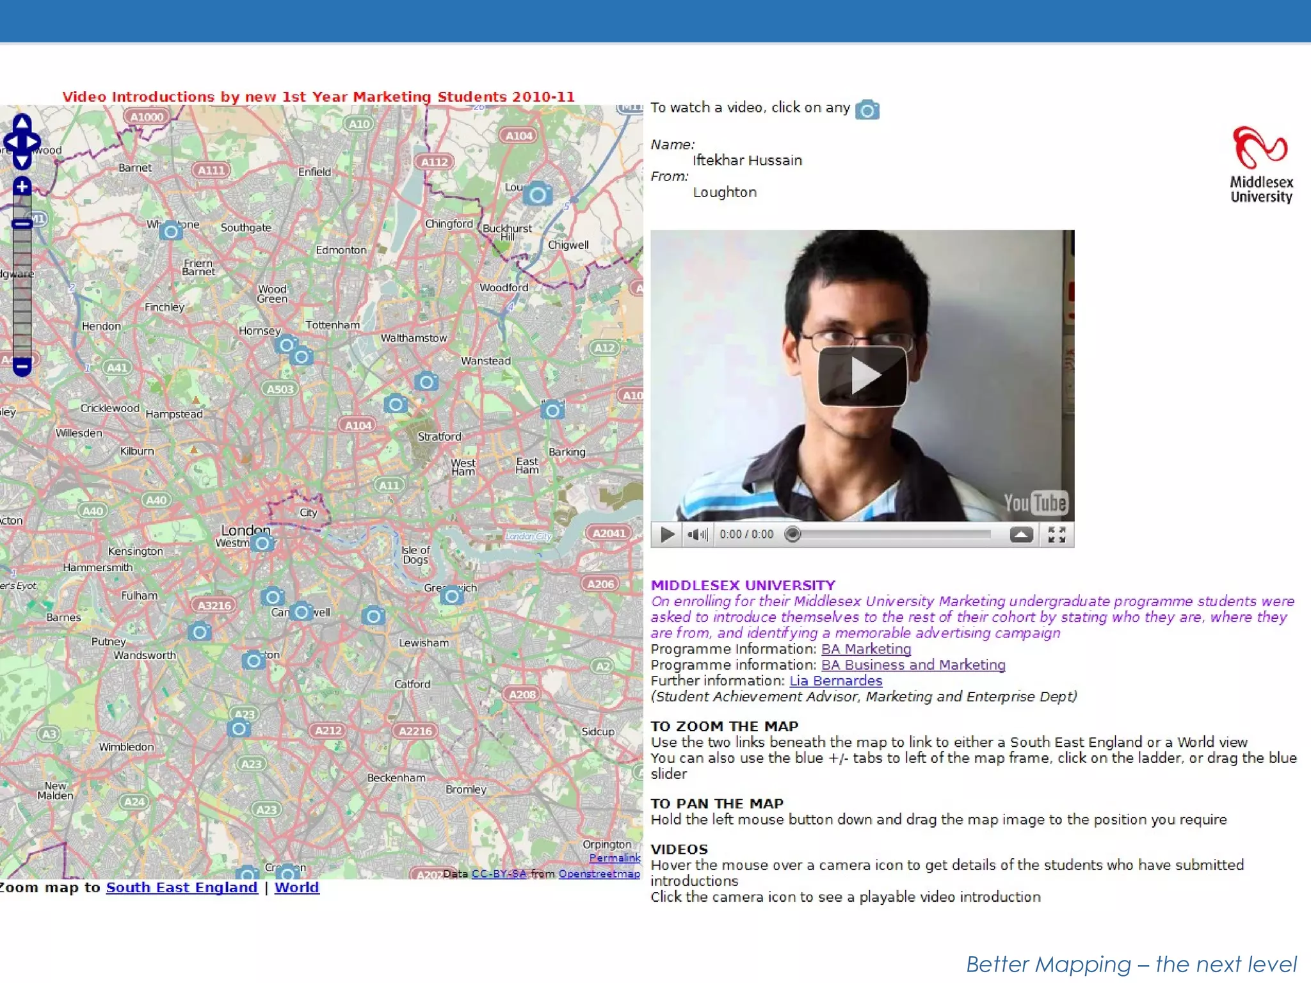The height and width of the screenshot is (983, 1311).
Task: Open the camera marker near Clapham
Action: [x=253, y=659]
